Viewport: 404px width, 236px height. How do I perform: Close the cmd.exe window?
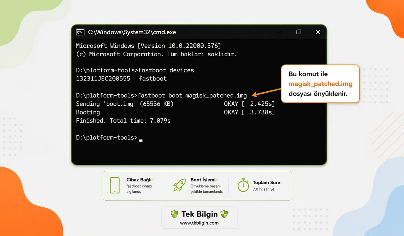(318, 32)
